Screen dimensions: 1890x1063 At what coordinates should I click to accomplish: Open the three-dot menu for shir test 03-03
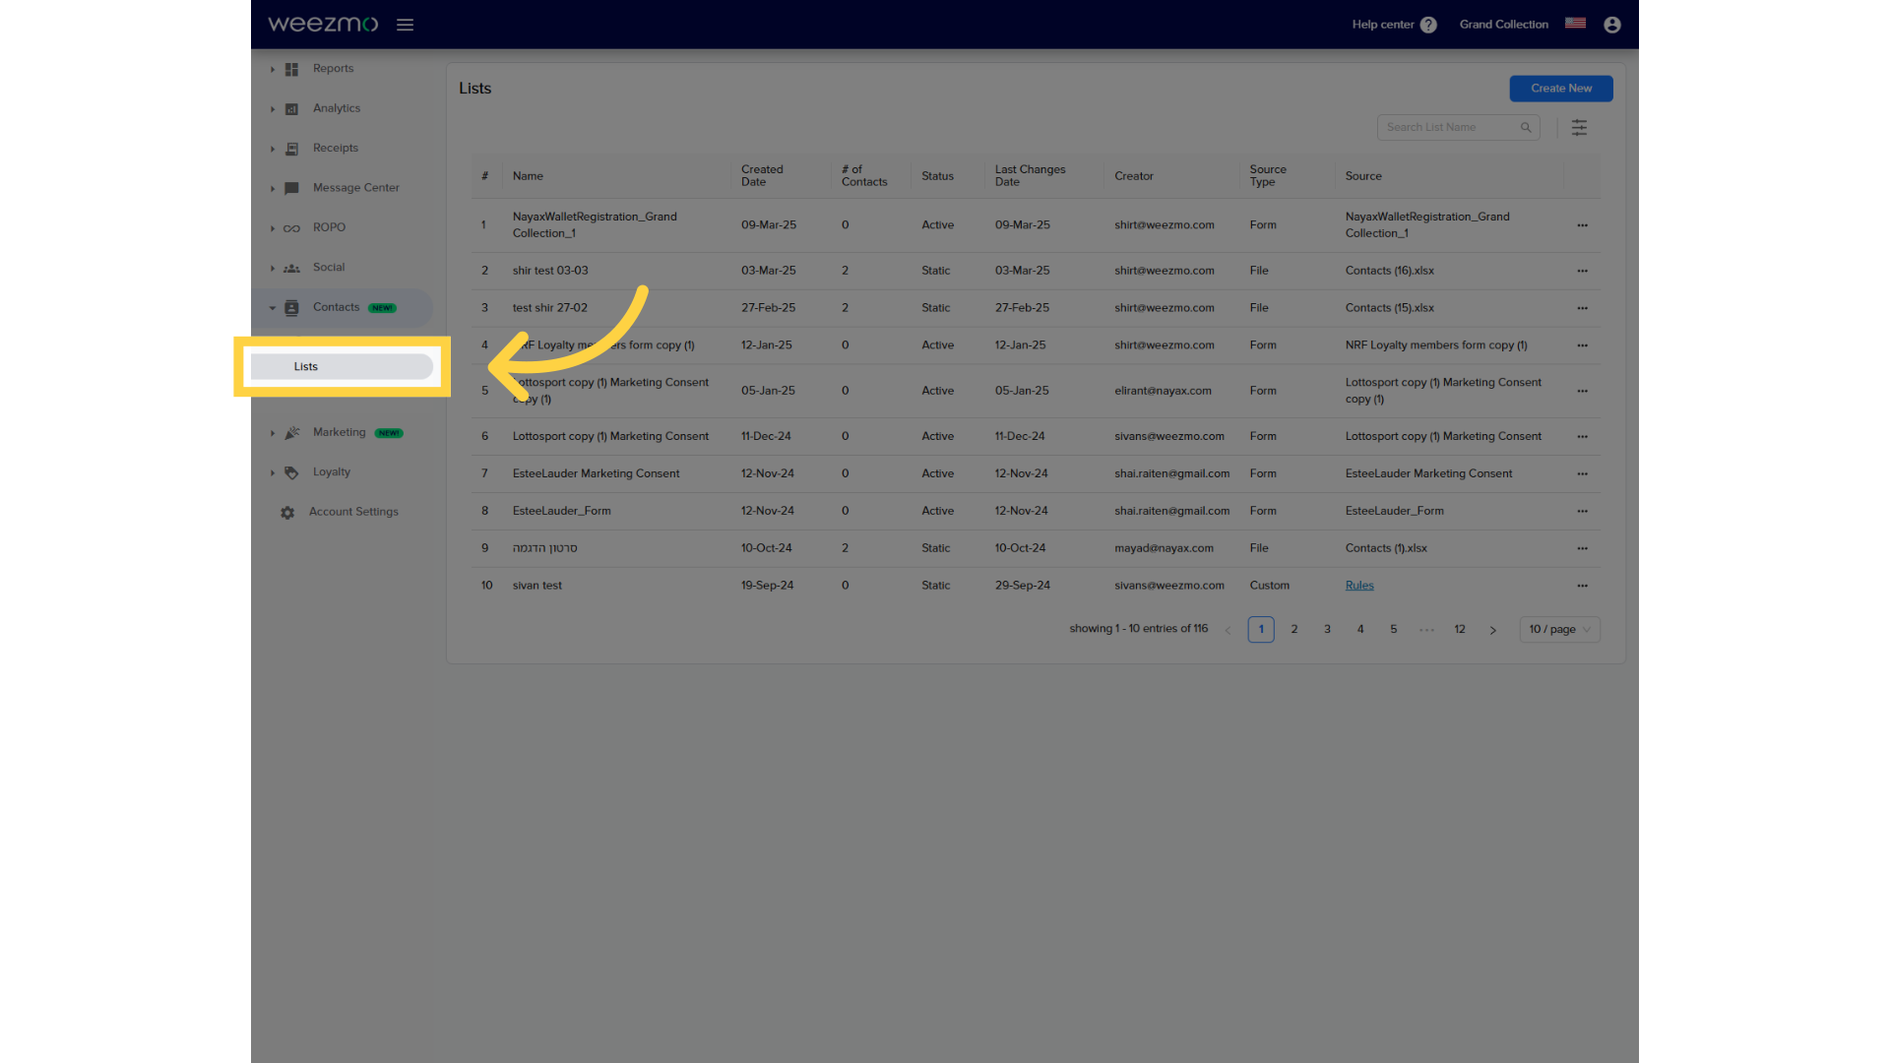tap(1582, 271)
